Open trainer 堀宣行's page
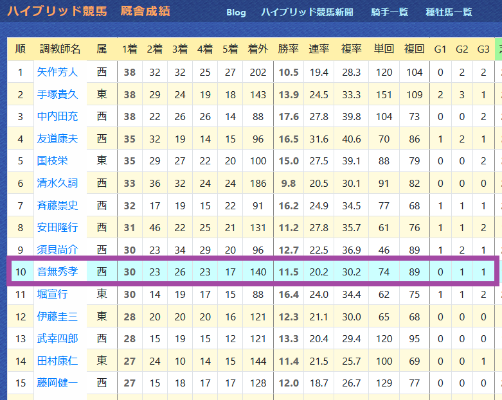 point(52,294)
